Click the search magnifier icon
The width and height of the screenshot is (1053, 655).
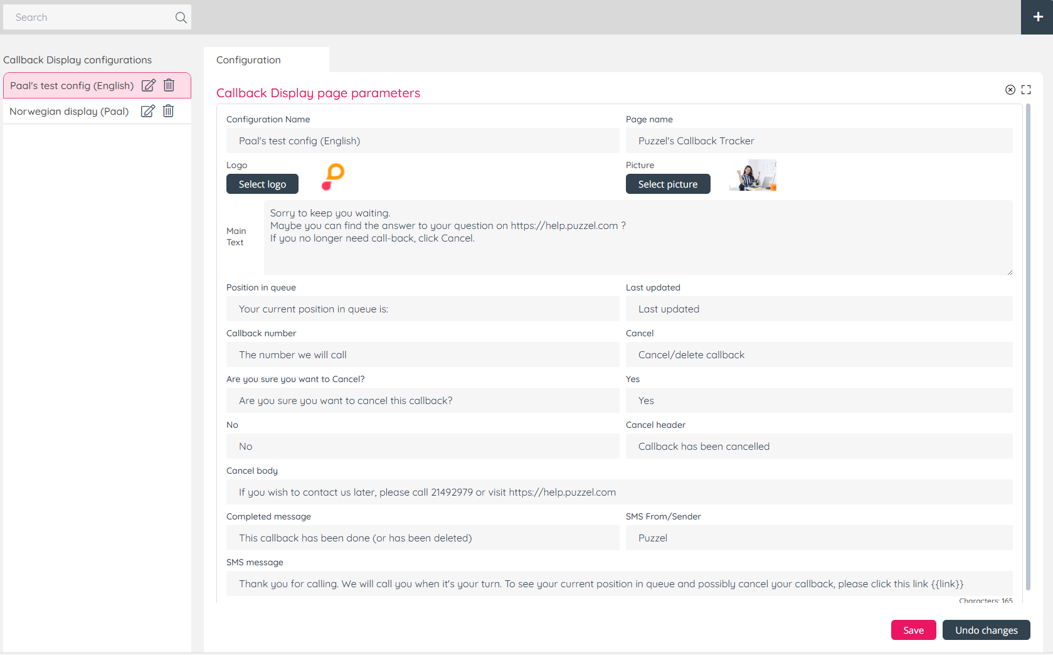(x=181, y=18)
